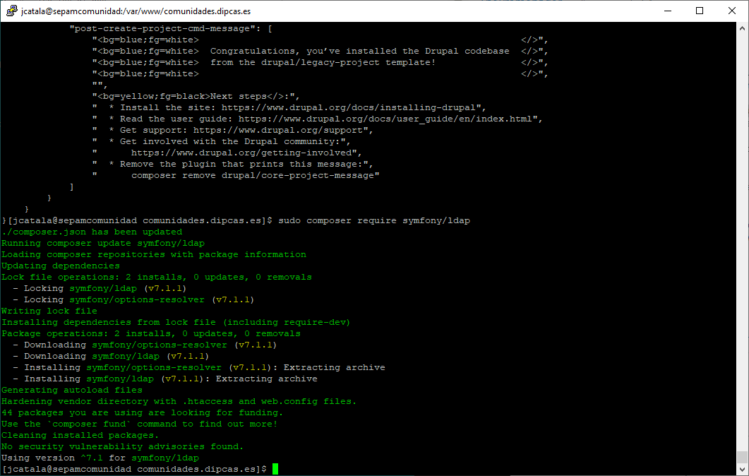The image size is (749, 476).
Task: Click 'Locking symfony/ldap (v7.1.1)' line
Action: point(100,288)
